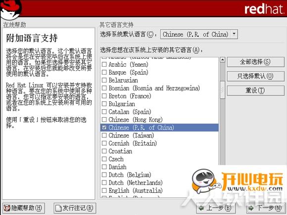This screenshot has width=287, height=215.
Task: Proceed with 下一步(N) next button
Action: 265,208
